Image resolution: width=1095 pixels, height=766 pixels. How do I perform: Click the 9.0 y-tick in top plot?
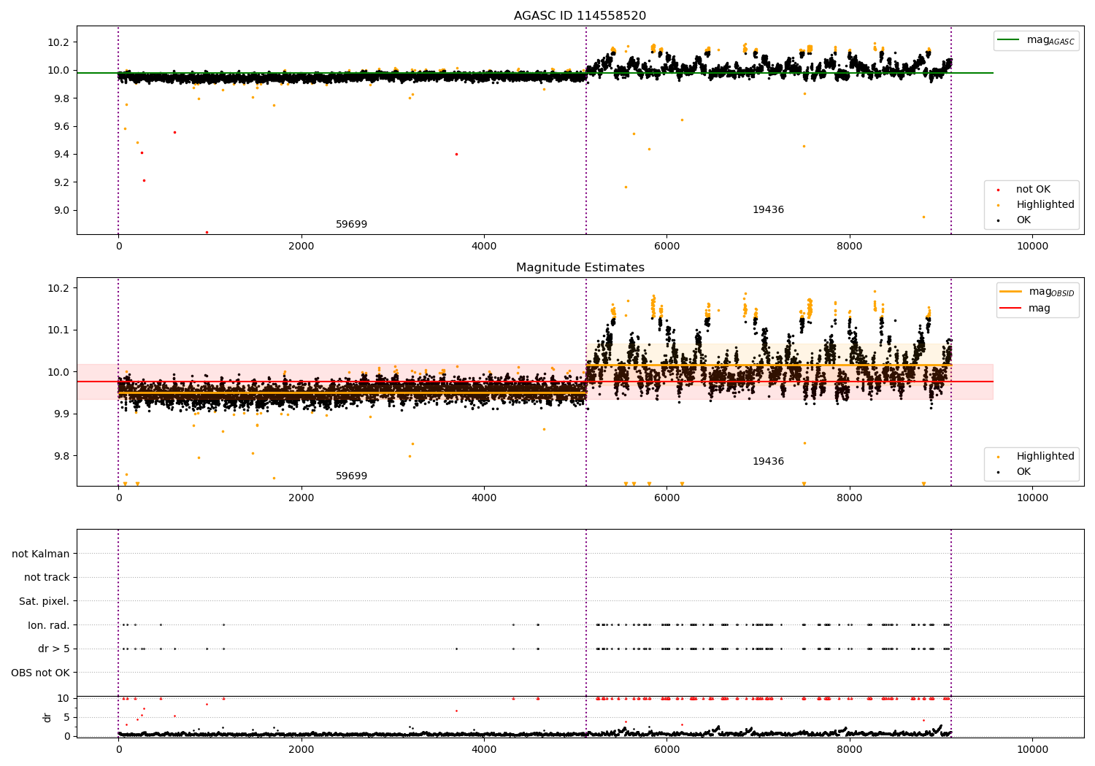click(x=62, y=210)
